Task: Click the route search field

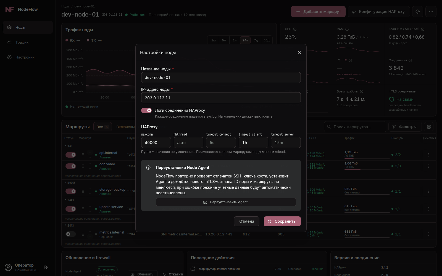Action: pos(355,127)
